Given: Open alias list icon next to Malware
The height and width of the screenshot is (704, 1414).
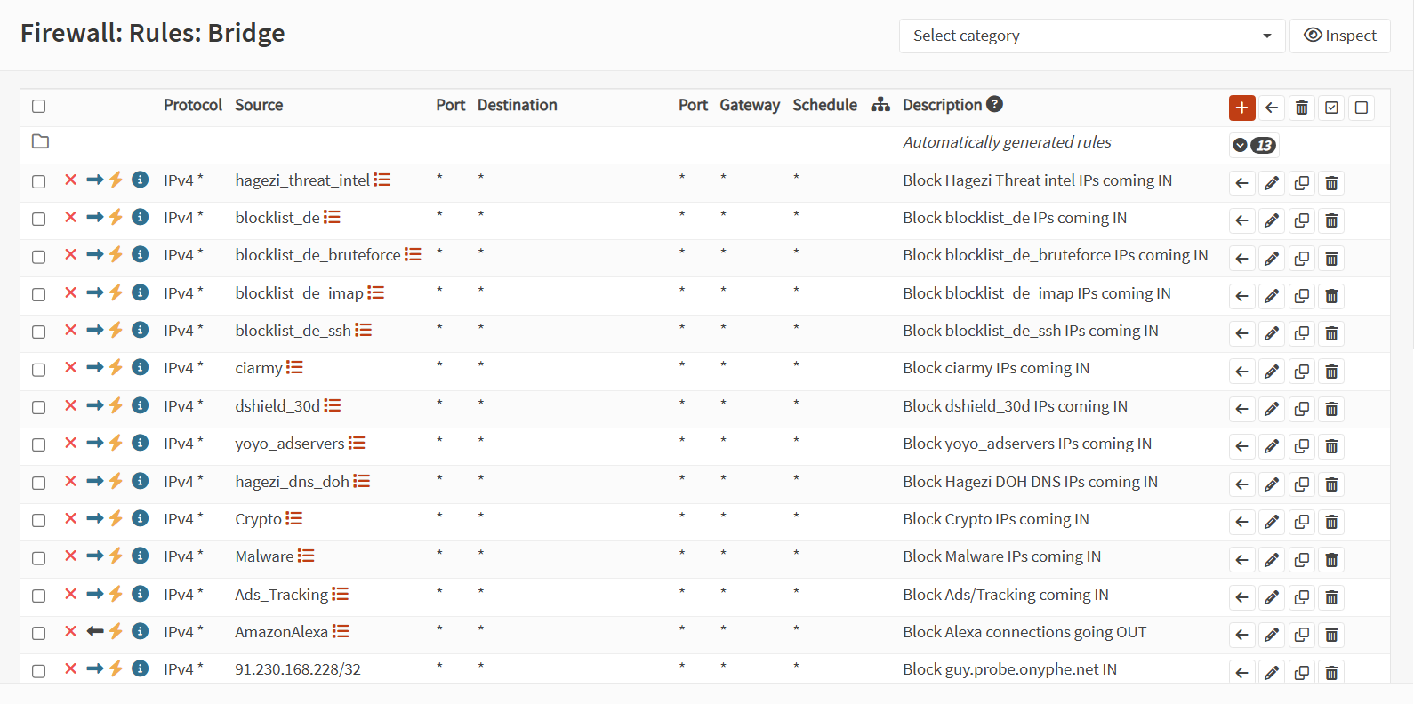Looking at the screenshot, I should pyautogui.click(x=306, y=556).
